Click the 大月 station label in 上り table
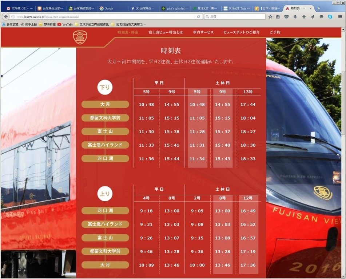 (x=105, y=265)
